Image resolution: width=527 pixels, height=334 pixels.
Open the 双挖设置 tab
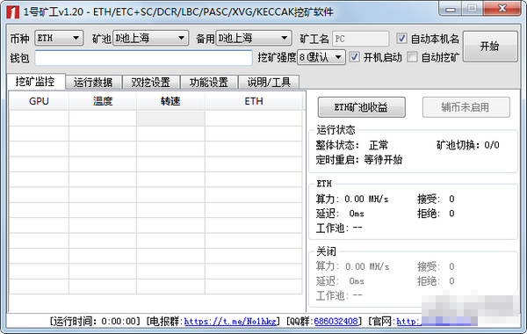coord(151,82)
